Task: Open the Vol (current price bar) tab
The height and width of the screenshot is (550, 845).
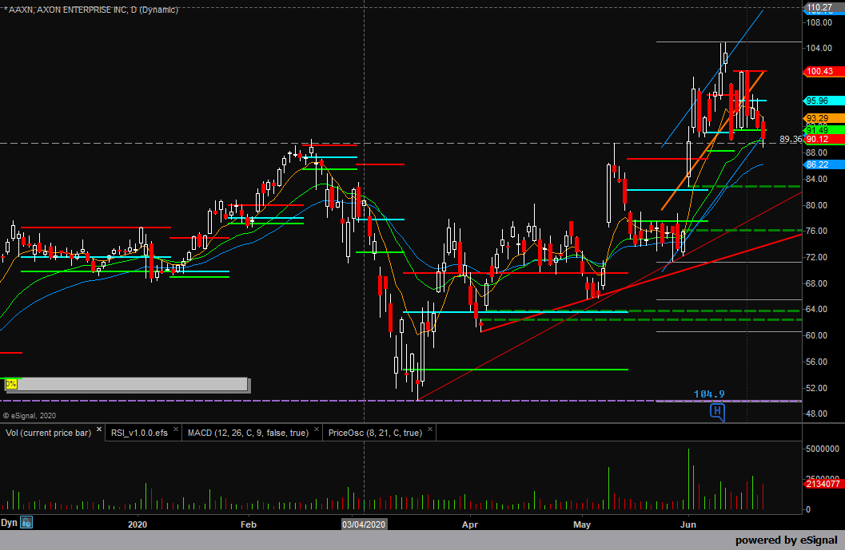Action: point(49,433)
